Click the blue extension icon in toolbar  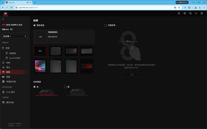(185, 7)
